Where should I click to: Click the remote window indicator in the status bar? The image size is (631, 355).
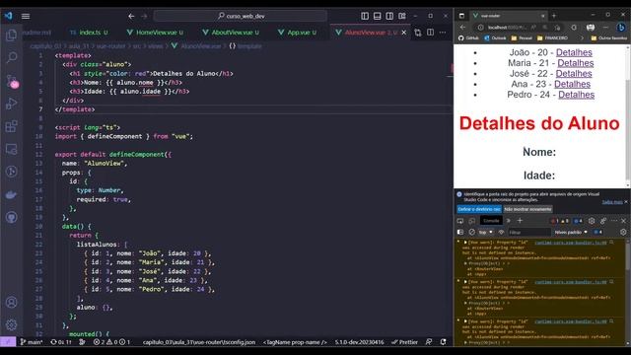pos(8,342)
